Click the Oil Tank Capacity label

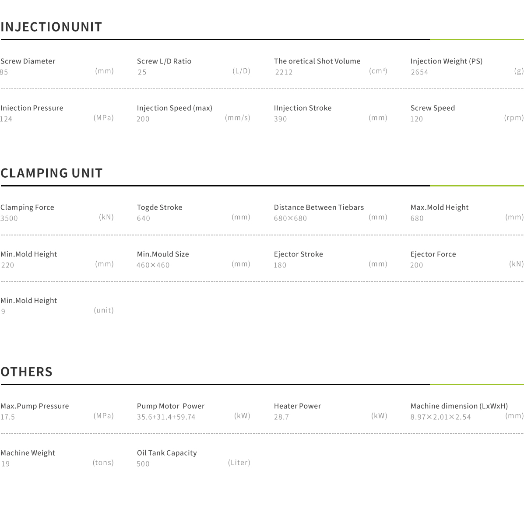click(167, 453)
